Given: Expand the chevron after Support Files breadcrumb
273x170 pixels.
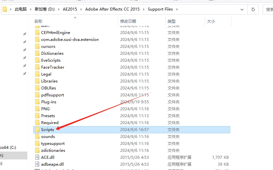Looking at the screenshot, I should click(177, 9).
